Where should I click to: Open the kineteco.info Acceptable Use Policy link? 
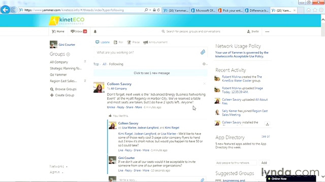click(x=239, y=56)
